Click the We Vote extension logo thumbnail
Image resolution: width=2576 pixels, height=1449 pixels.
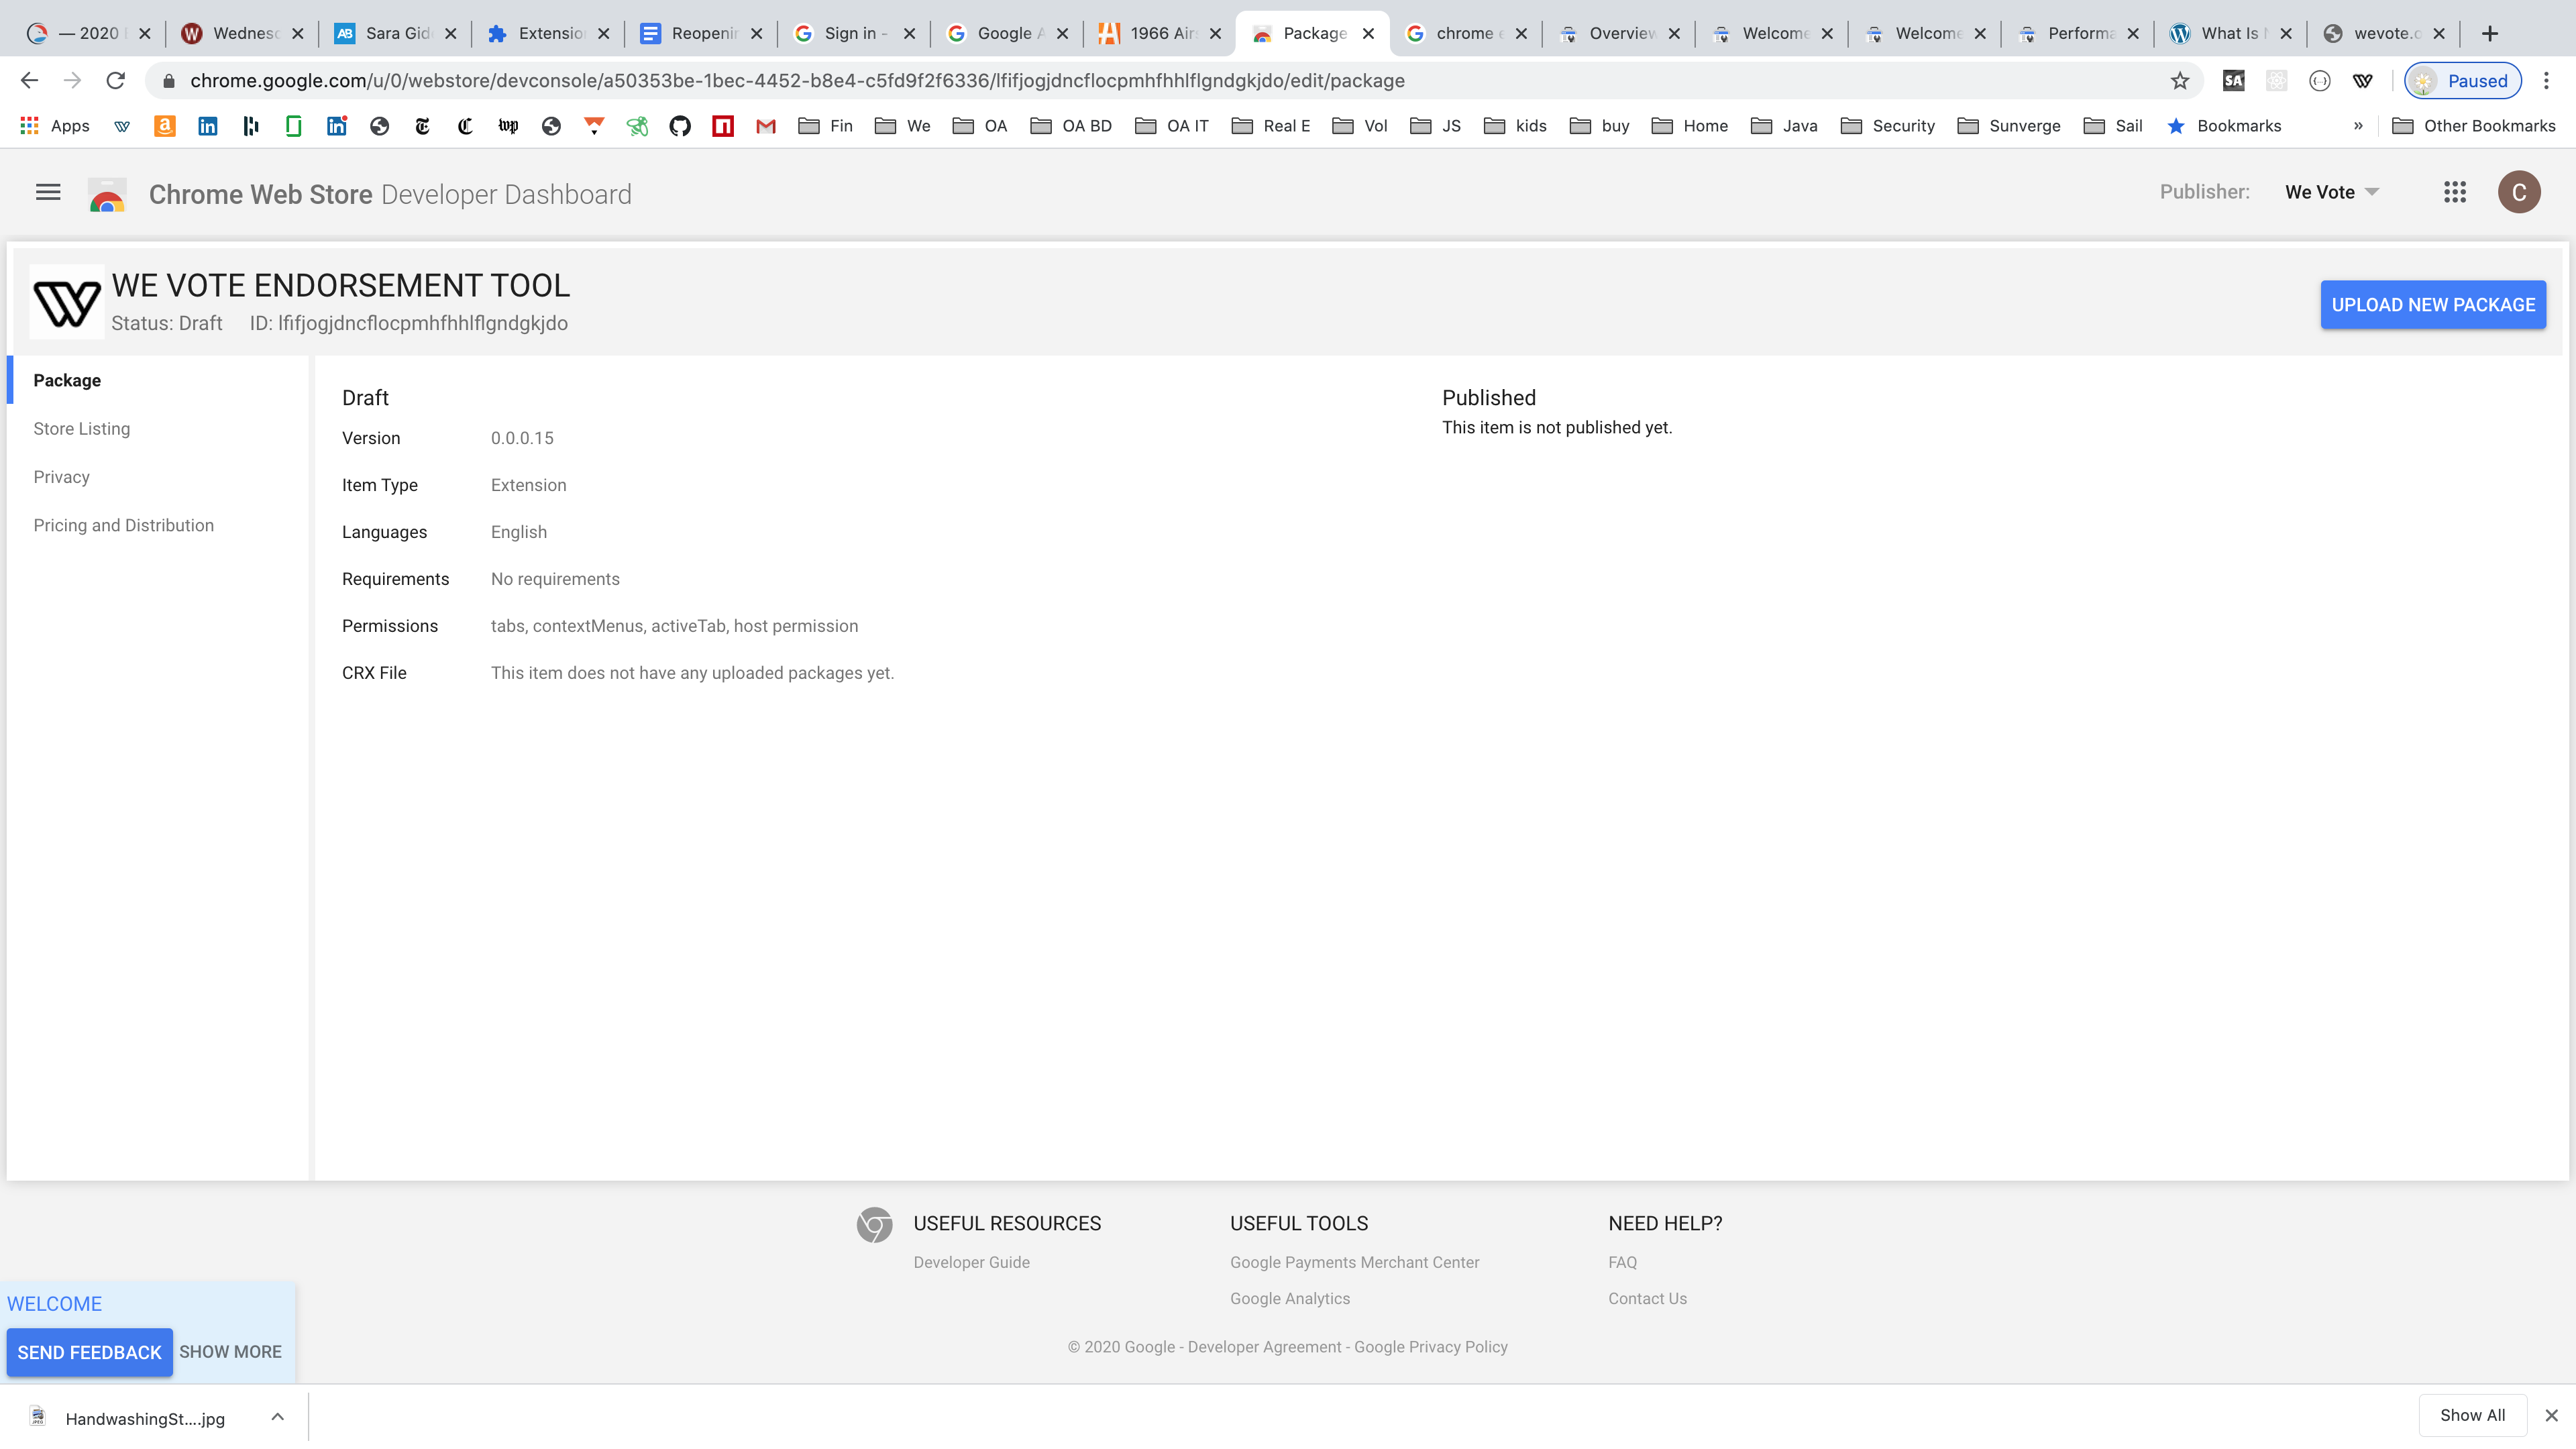[x=67, y=303]
